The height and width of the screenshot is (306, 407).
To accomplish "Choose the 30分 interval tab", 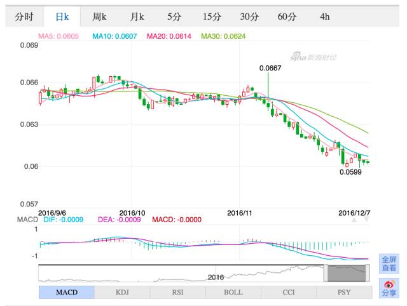I will (x=249, y=17).
